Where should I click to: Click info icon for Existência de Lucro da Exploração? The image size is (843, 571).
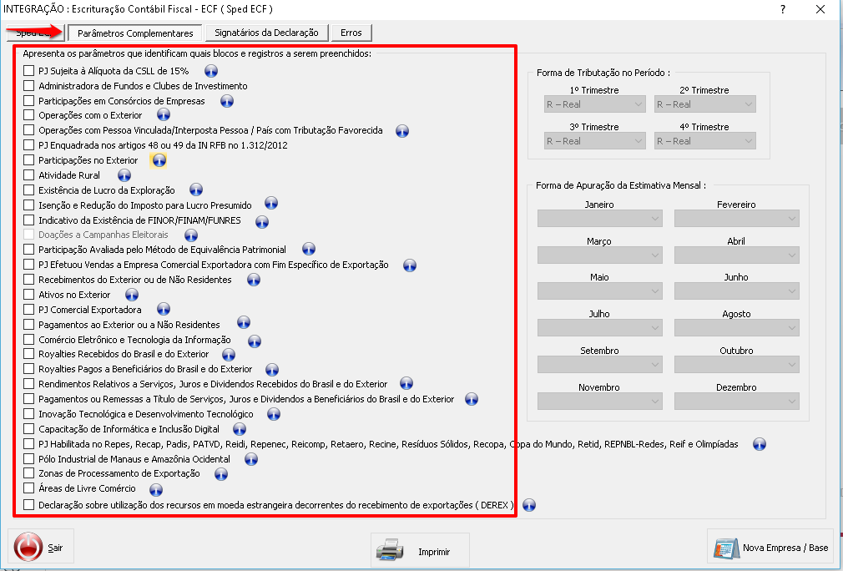coord(196,190)
